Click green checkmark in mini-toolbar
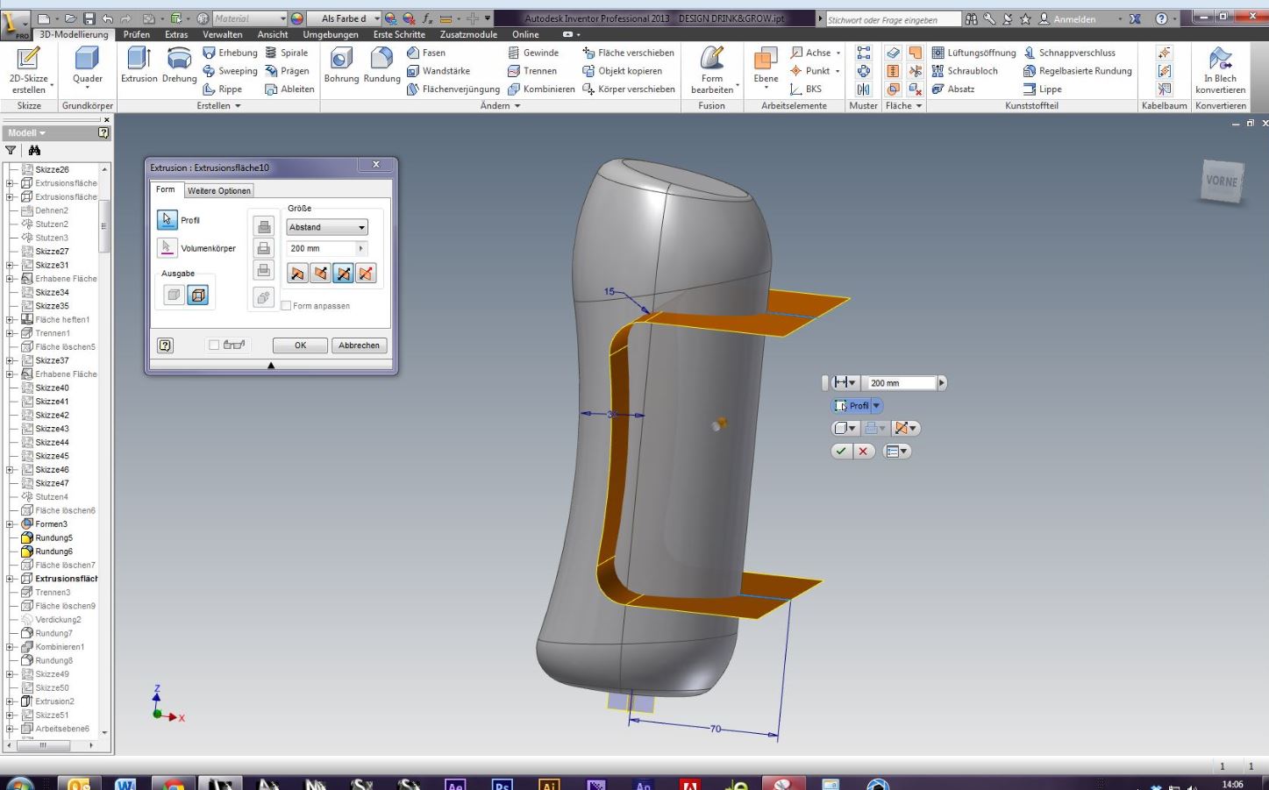Screen dimensions: 1269x790 (841, 452)
